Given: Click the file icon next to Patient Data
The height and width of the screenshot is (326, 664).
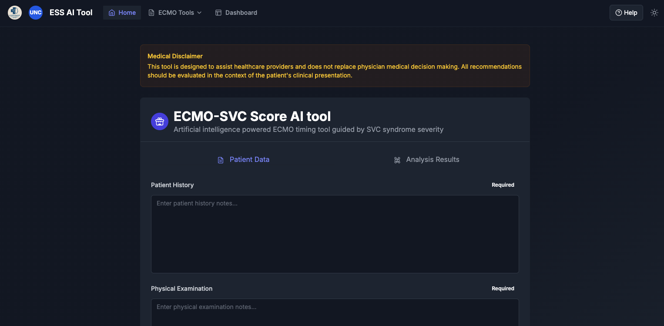Looking at the screenshot, I should tap(221, 160).
